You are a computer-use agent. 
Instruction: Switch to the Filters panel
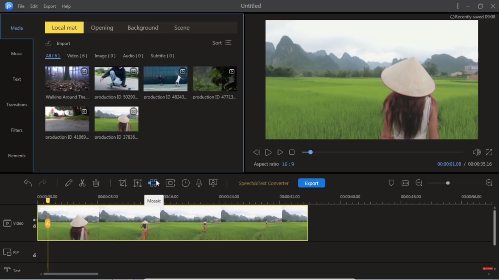point(16,130)
